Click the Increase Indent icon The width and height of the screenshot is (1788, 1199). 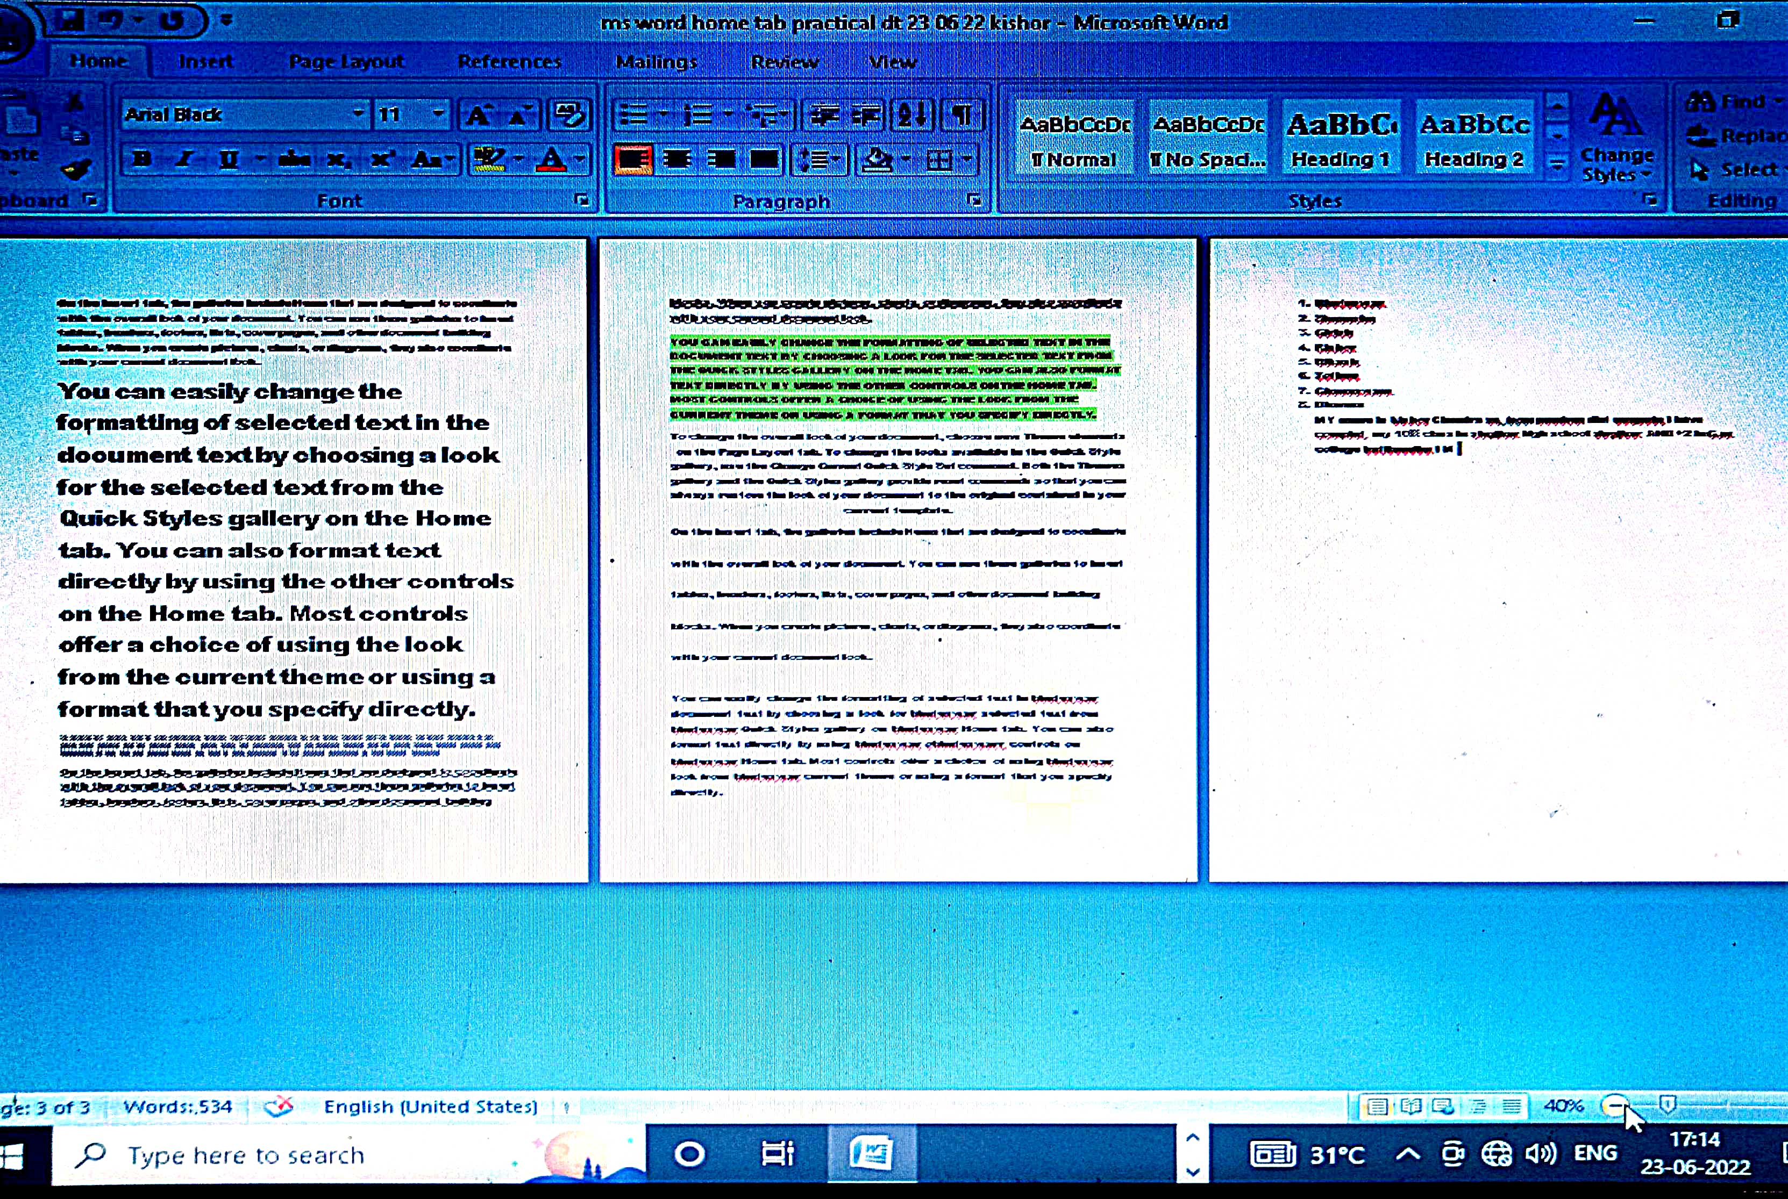(x=866, y=116)
